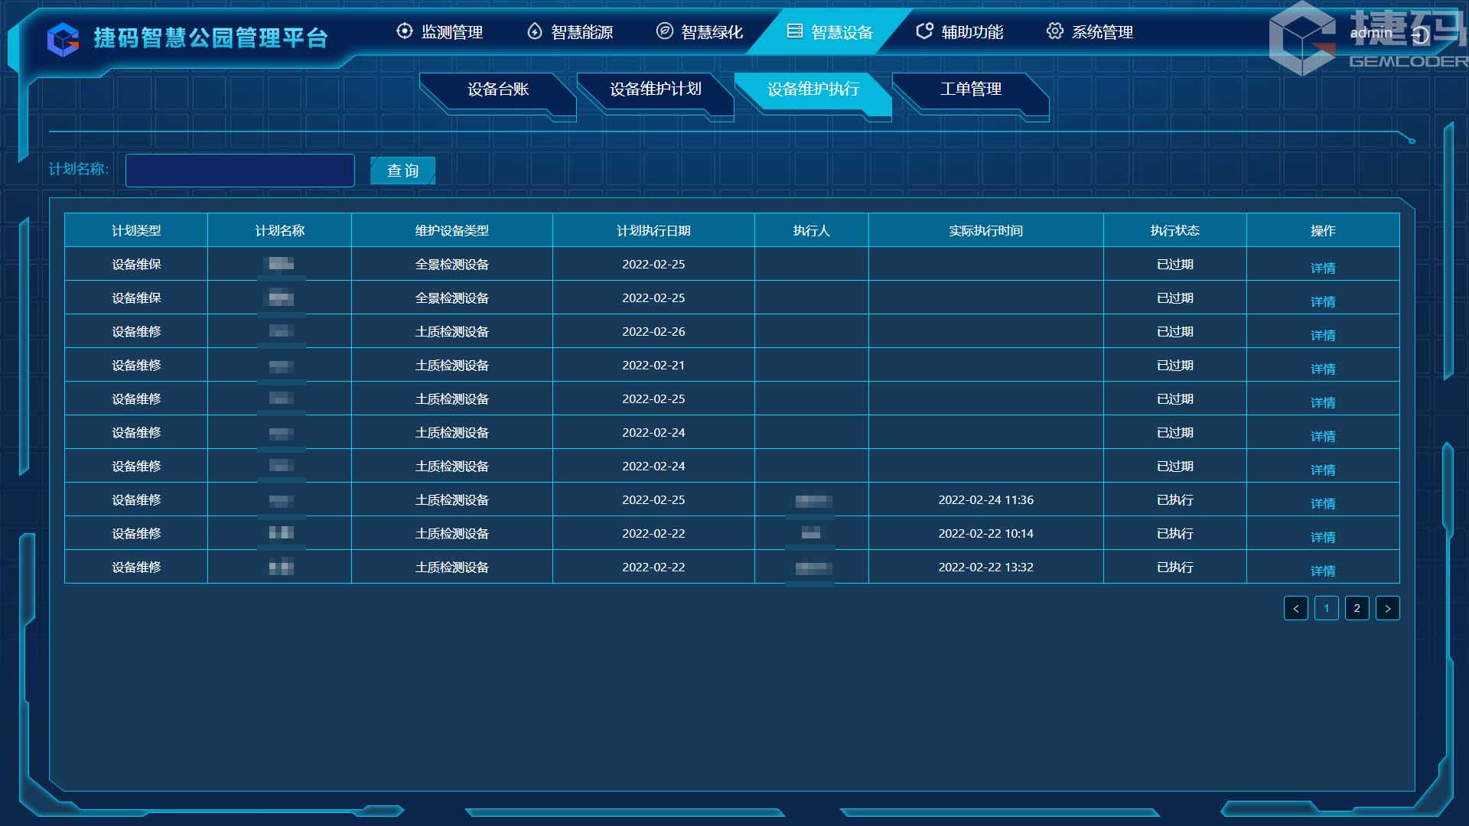Click the platform cube logo icon
The image size is (1469, 826).
(63, 39)
